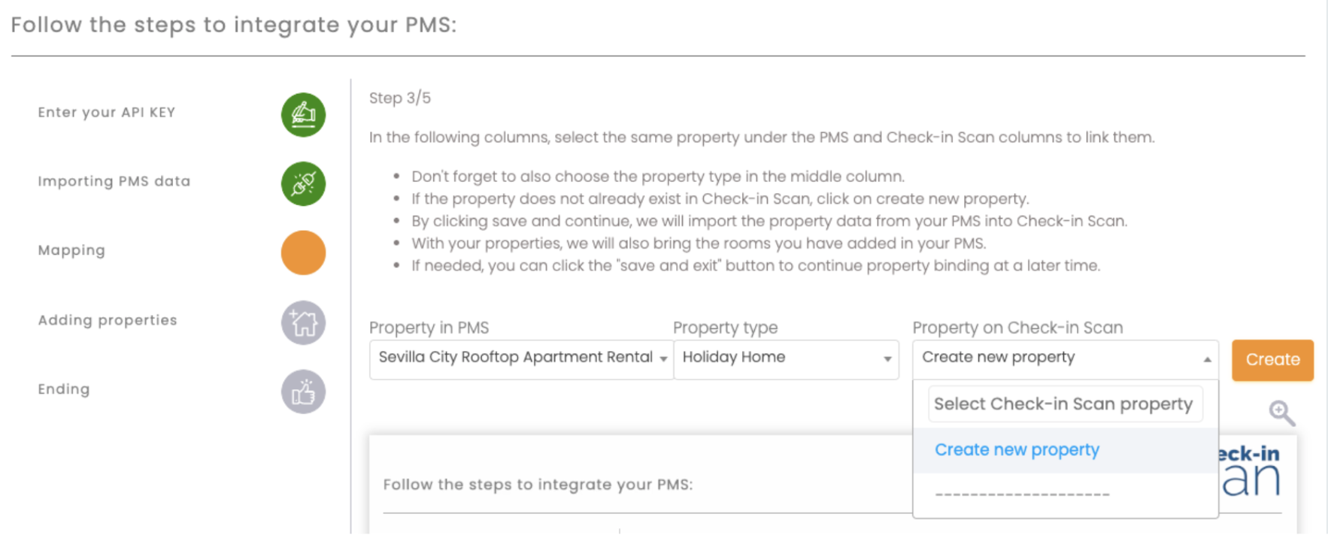The height and width of the screenshot is (544, 1328).
Task: Click the Adding properties step label
Action: [108, 320]
